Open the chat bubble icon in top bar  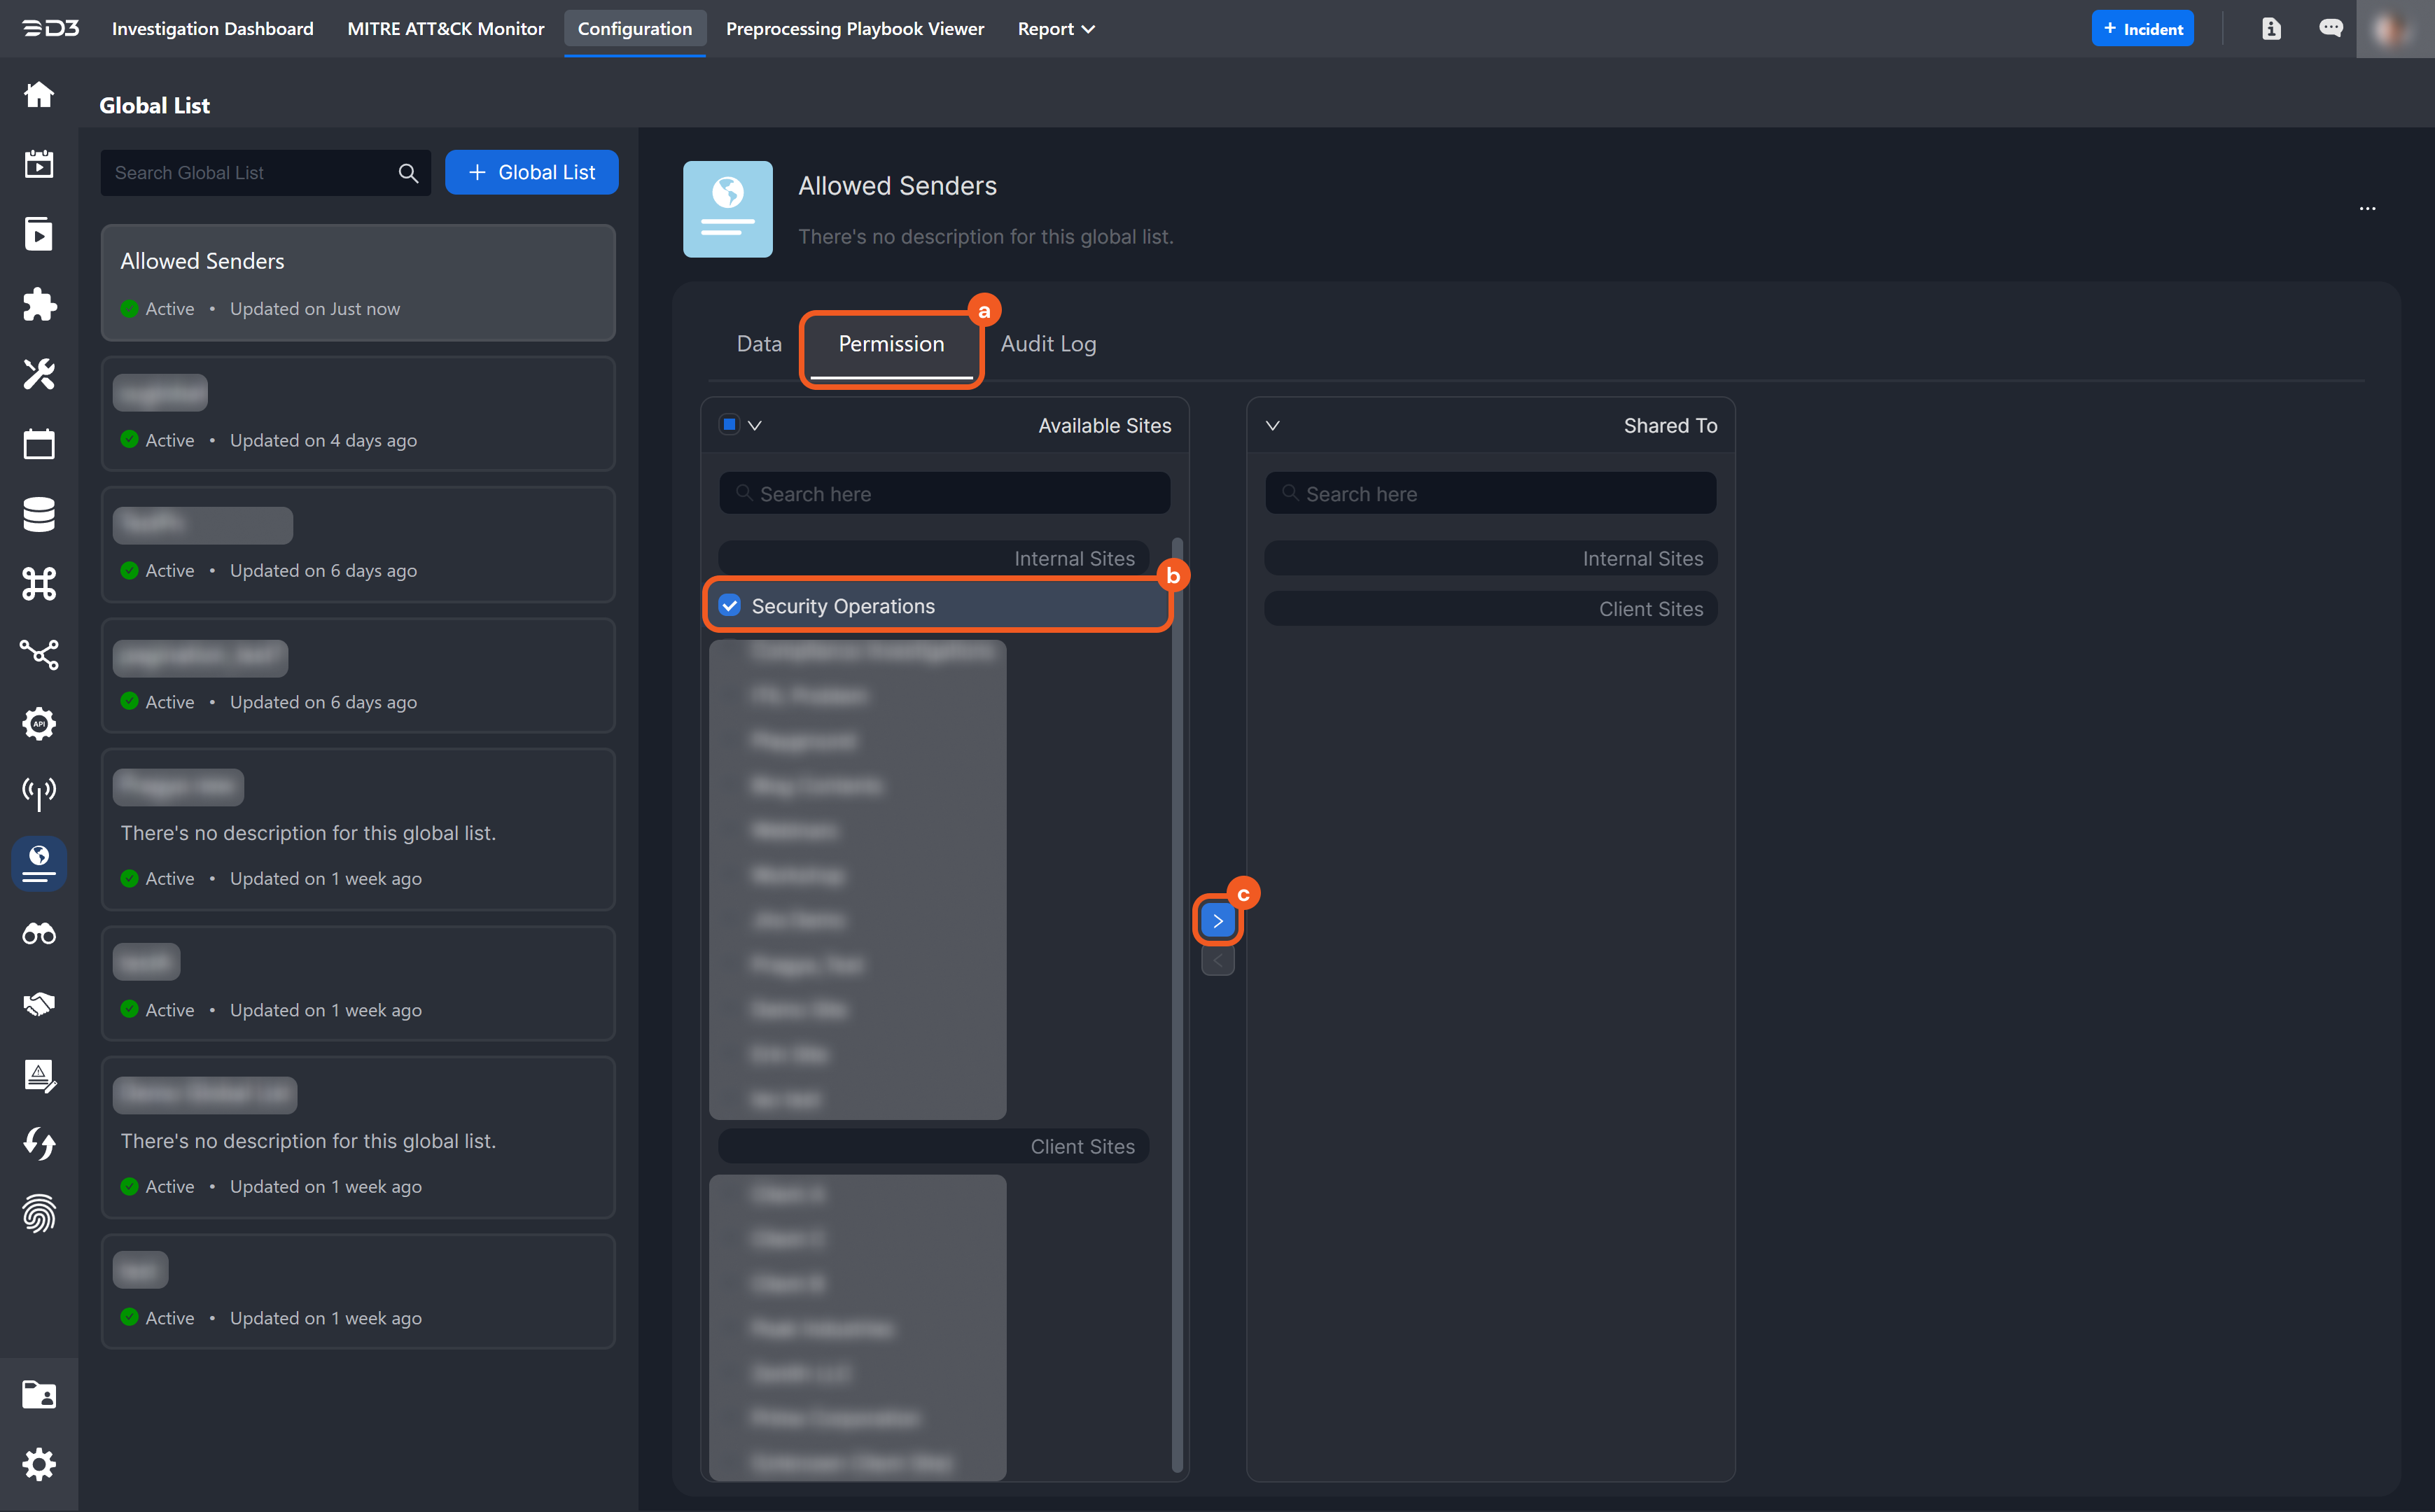2330,29
